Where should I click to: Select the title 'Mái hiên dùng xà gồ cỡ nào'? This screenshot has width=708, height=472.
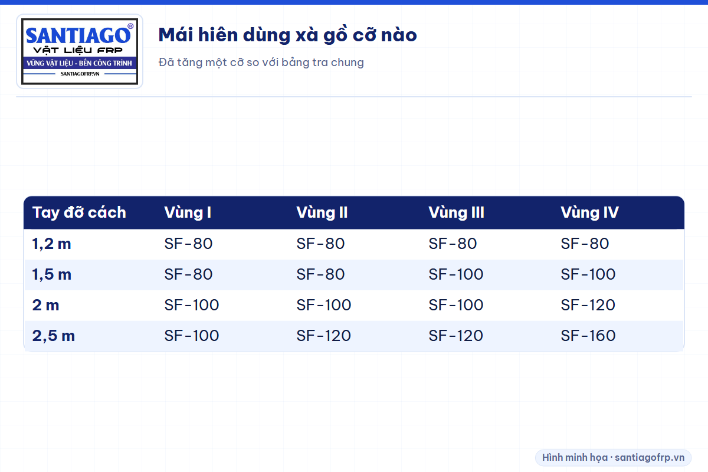pos(288,35)
